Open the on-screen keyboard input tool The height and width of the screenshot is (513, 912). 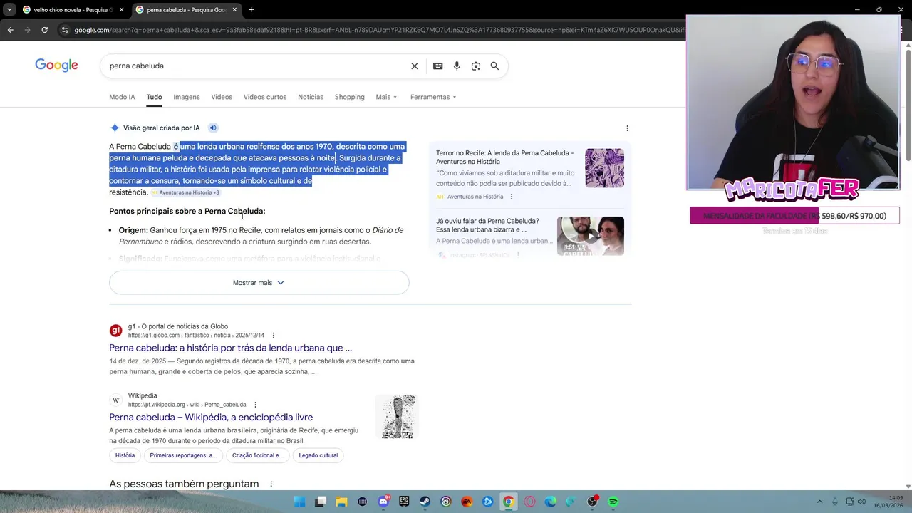tap(437, 66)
